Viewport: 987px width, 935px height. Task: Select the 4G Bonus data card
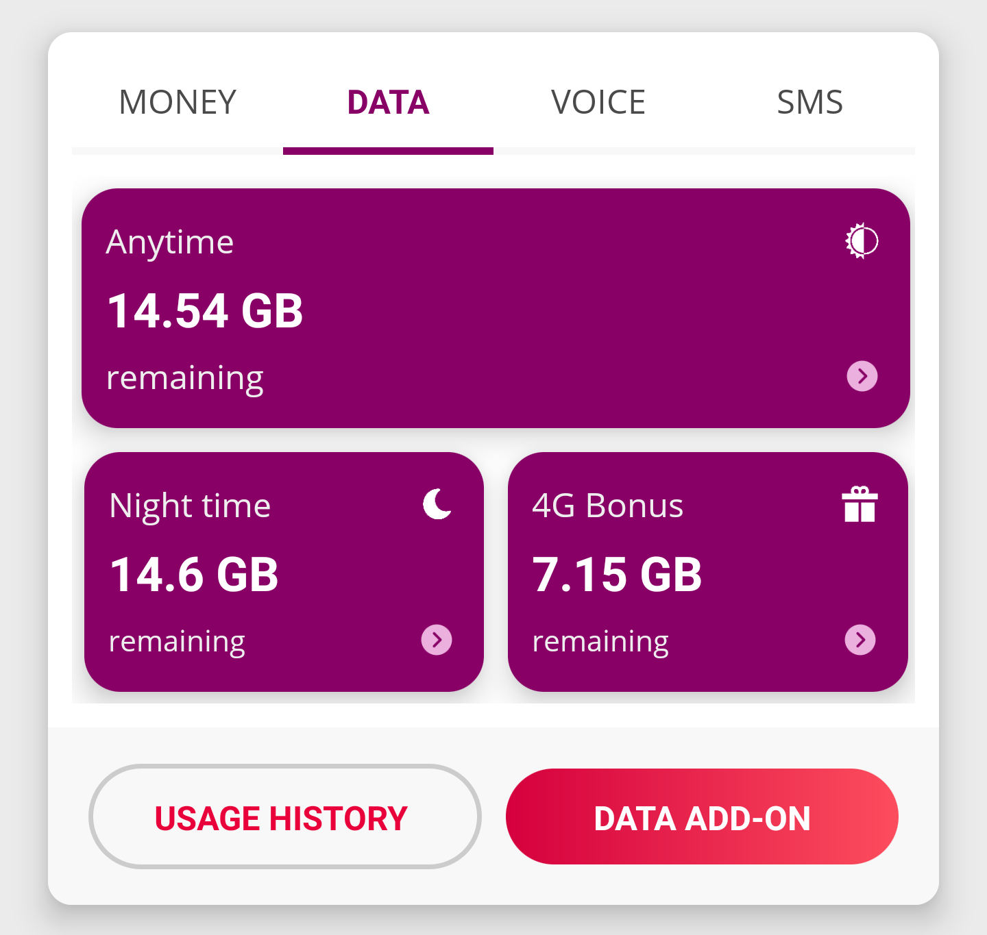pos(708,572)
